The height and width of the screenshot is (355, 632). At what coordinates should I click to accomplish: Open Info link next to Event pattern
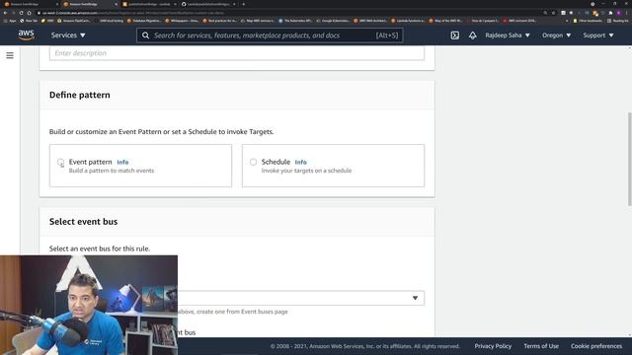pyautogui.click(x=122, y=162)
